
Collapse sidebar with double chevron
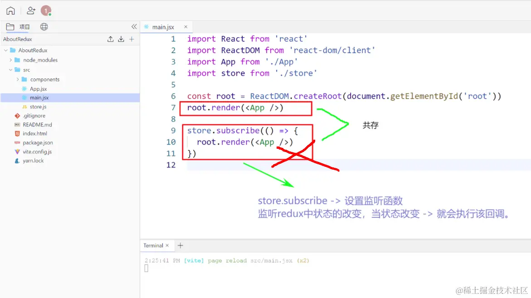134,27
